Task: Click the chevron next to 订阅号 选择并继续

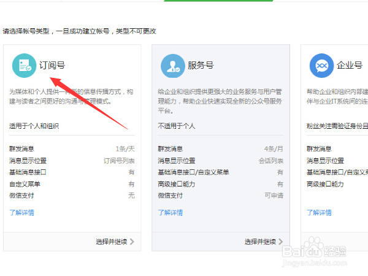Action: 132,242
